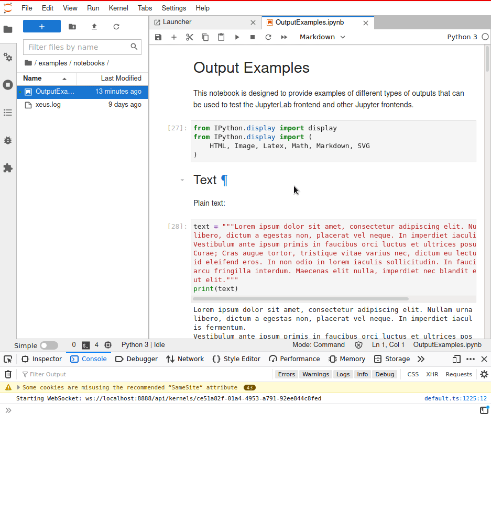Image resolution: width=491 pixels, height=526 pixels.
Task: Click the kernel status circle indicator
Action: pyautogui.click(x=485, y=37)
